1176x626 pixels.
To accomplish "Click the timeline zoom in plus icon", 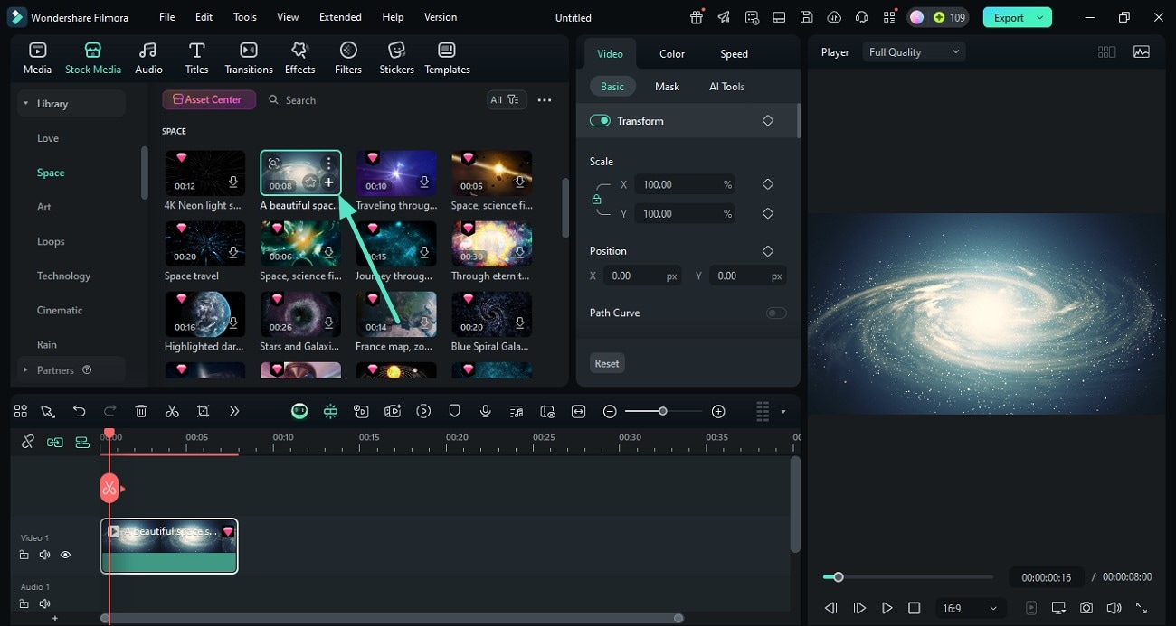I will click(x=718, y=411).
